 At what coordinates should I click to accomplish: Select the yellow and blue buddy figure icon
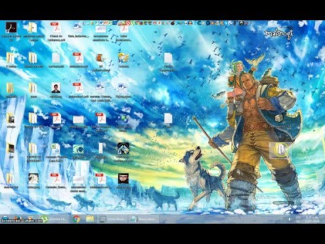(x=123, y=58)
